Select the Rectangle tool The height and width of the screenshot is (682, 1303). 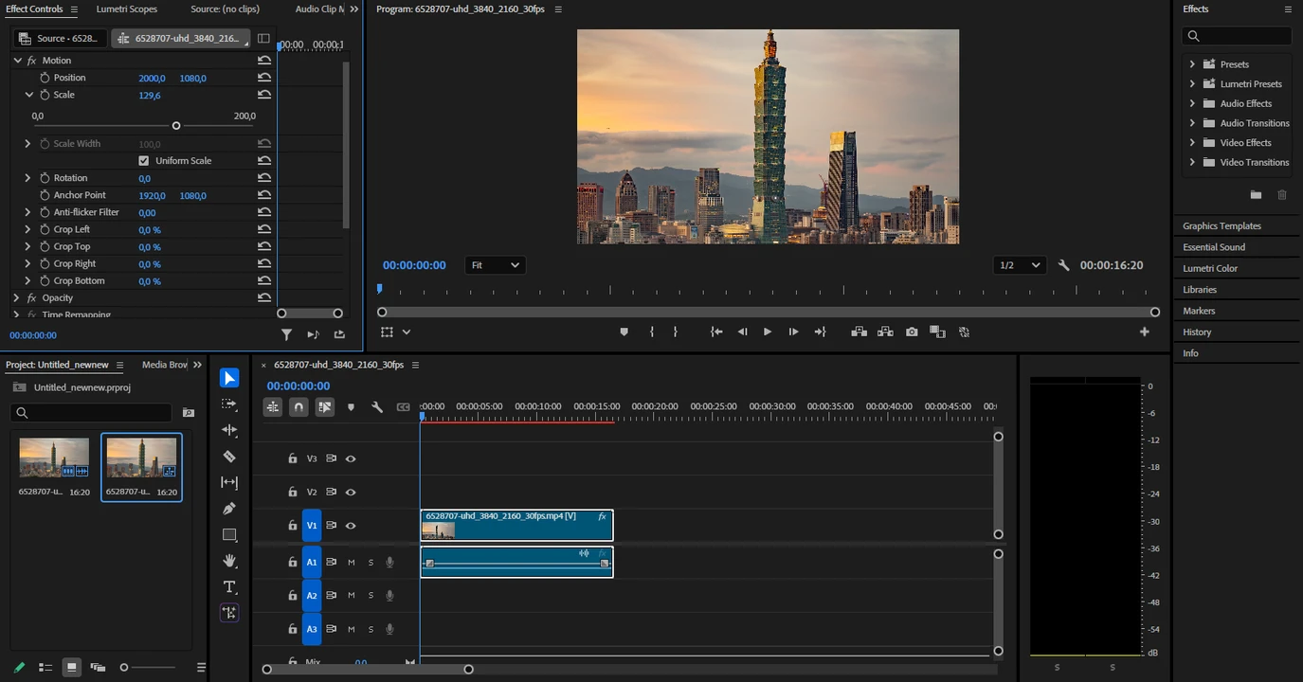229,535
